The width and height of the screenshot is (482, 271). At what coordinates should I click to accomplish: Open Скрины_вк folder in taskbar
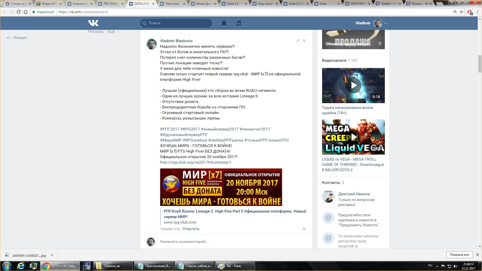(113, 266)
